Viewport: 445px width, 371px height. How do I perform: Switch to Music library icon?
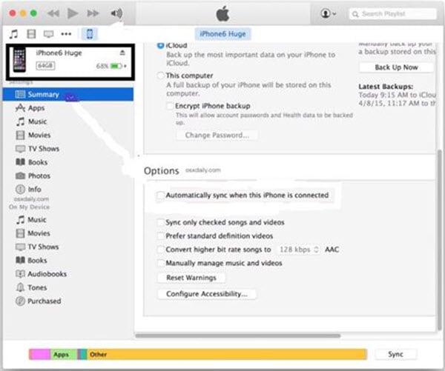(x=13, y=34)
